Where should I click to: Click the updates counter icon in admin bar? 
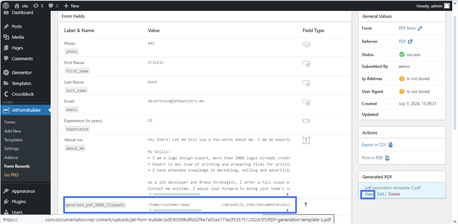[x=37, y=6]
